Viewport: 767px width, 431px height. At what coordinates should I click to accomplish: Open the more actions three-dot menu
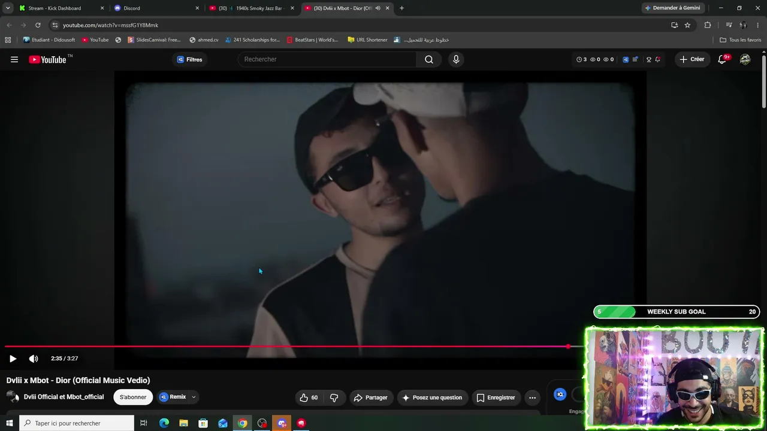(x=532, y=397)
